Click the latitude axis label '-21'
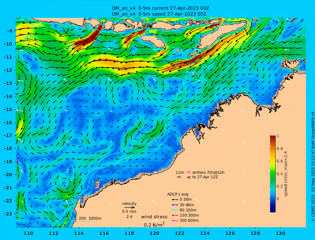This screenshot has width=315, height=240. click(x=8, y=188)
